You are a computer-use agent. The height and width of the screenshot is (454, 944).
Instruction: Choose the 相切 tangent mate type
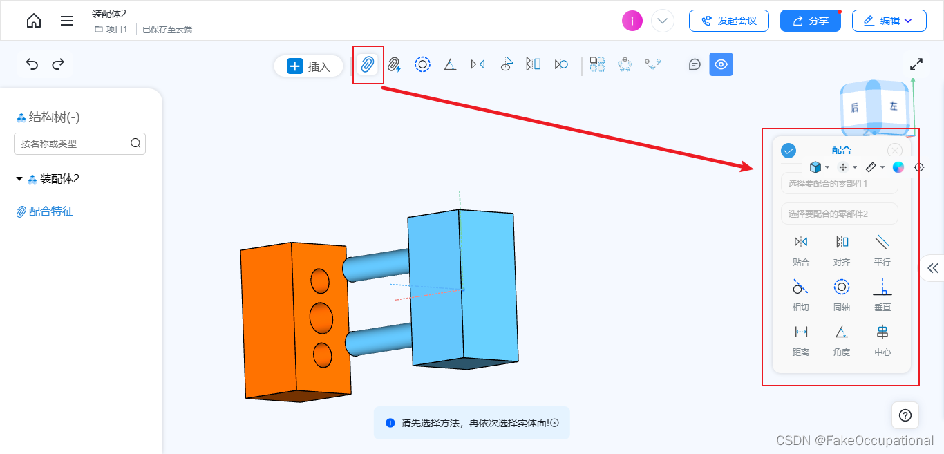pos(801,295)
